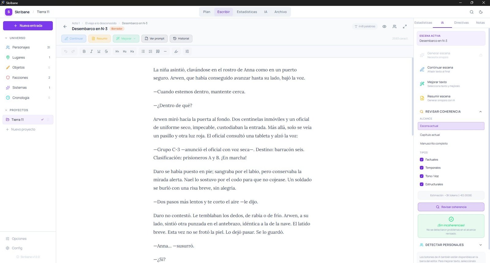Viewport: 490px width, 263px height.
Task: Insert a bulleted list
Action: tap(143, 51)
